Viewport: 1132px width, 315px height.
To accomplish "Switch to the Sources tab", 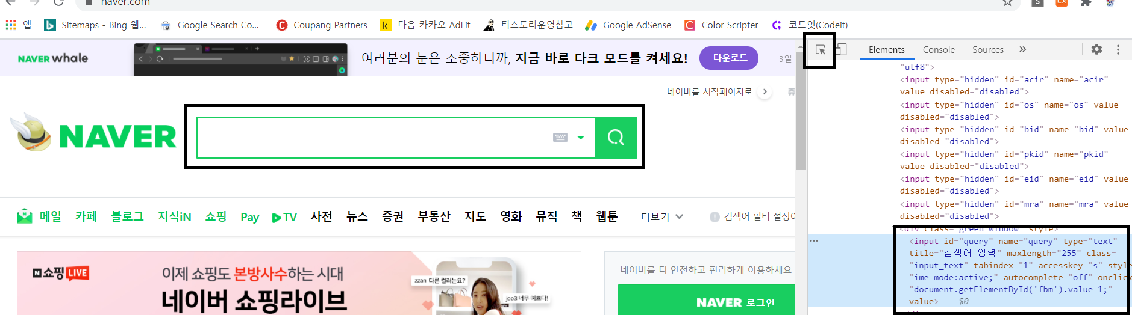I will click(x=987, y=50).
